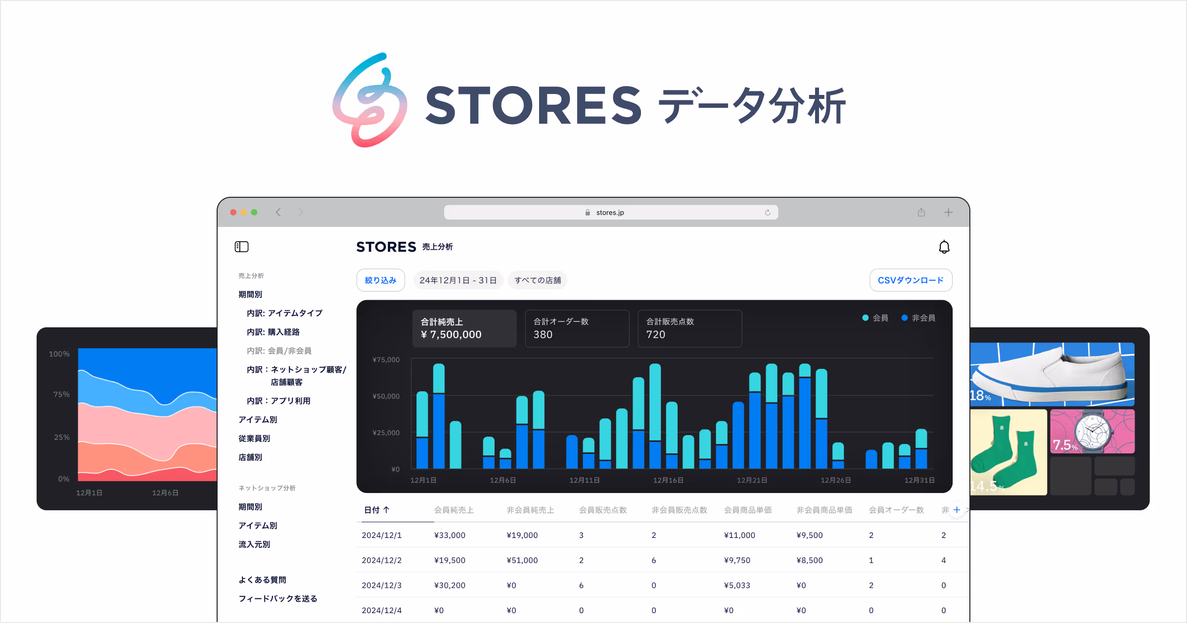Click the stores.jp address bar
1187x623 pixels.
[610, 213]
